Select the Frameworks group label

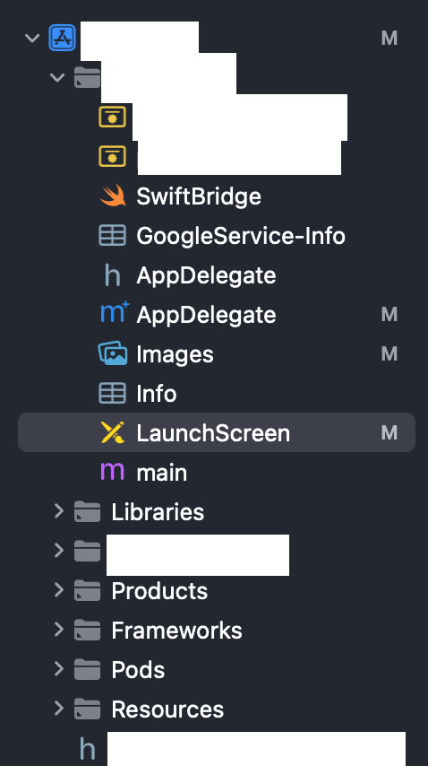tap(176, 631)
